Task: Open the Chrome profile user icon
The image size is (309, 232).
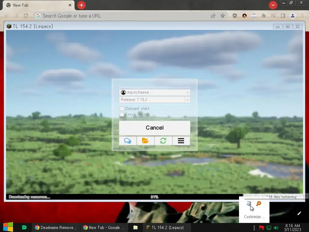Action: tap(293, 16)
